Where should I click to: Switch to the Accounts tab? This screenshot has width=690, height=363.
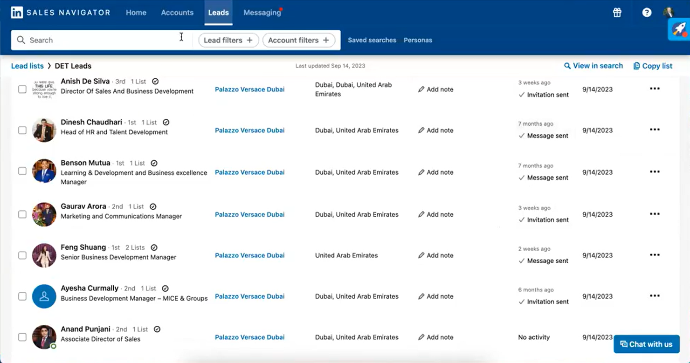177,13
